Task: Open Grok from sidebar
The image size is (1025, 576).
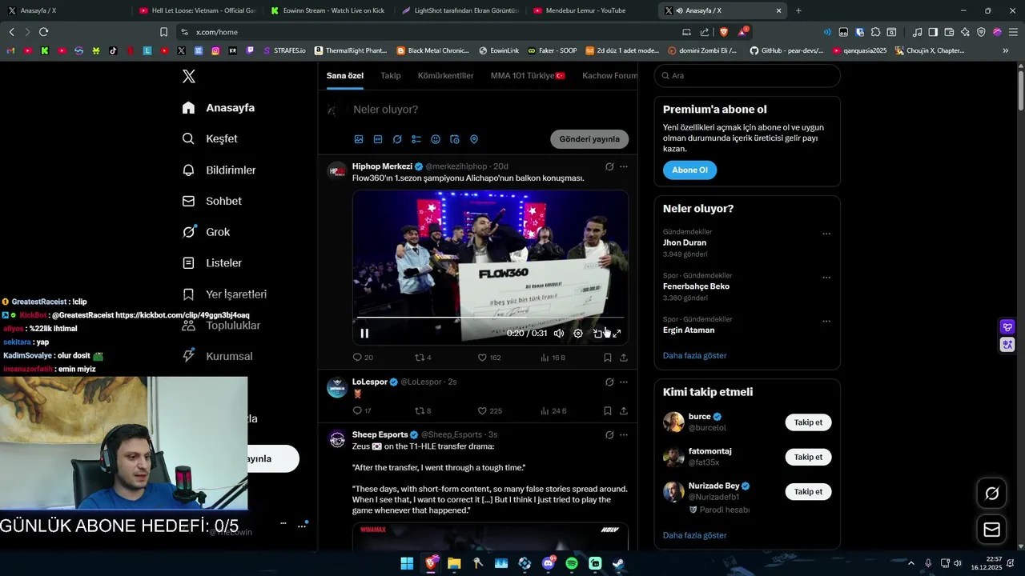Action: tap(207, 232)
